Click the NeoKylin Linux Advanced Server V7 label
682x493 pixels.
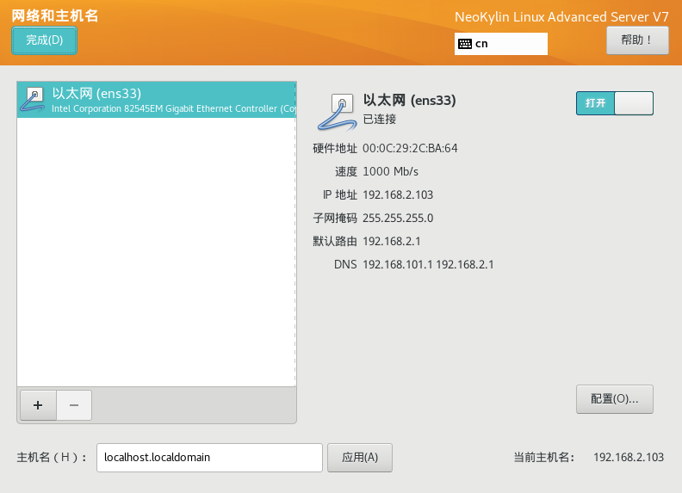561,17
